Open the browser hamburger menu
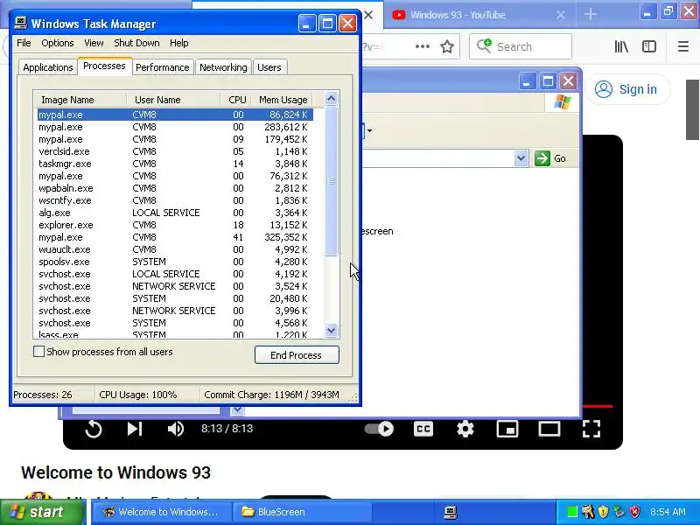 (683, 46)
